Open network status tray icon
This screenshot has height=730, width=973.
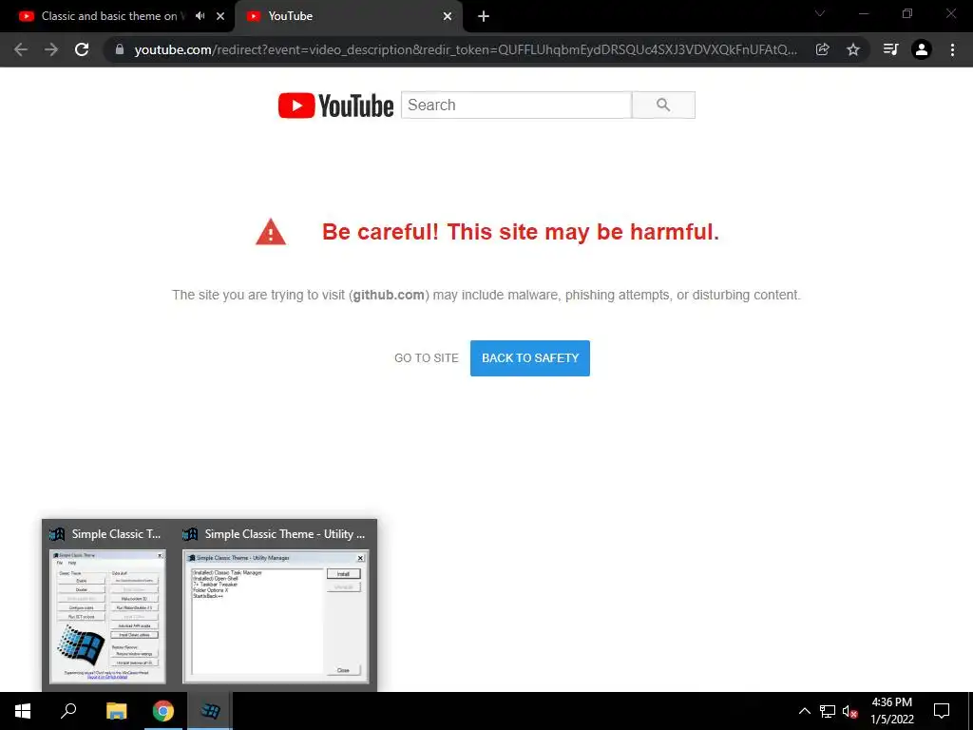(828, 711)
